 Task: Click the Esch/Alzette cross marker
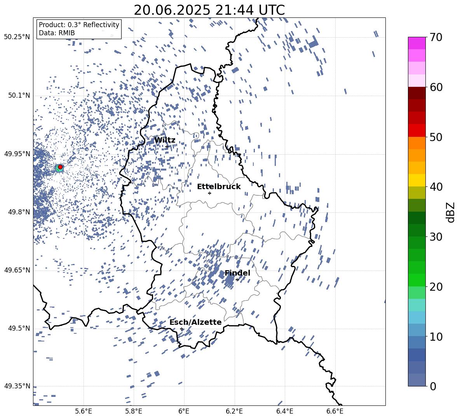[x=181, y=329]
